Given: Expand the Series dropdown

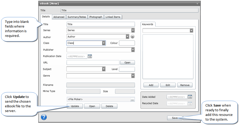Looking at the screenshot, I should click(x=133, y=30).
